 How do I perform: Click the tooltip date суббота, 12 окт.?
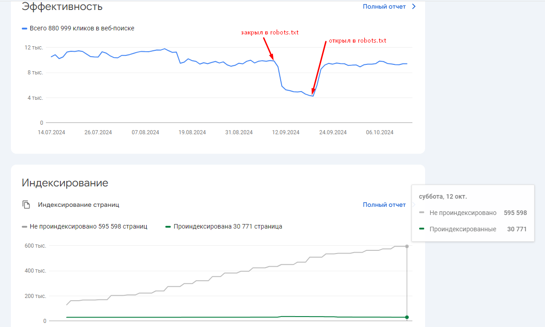[x=443, y=197]
